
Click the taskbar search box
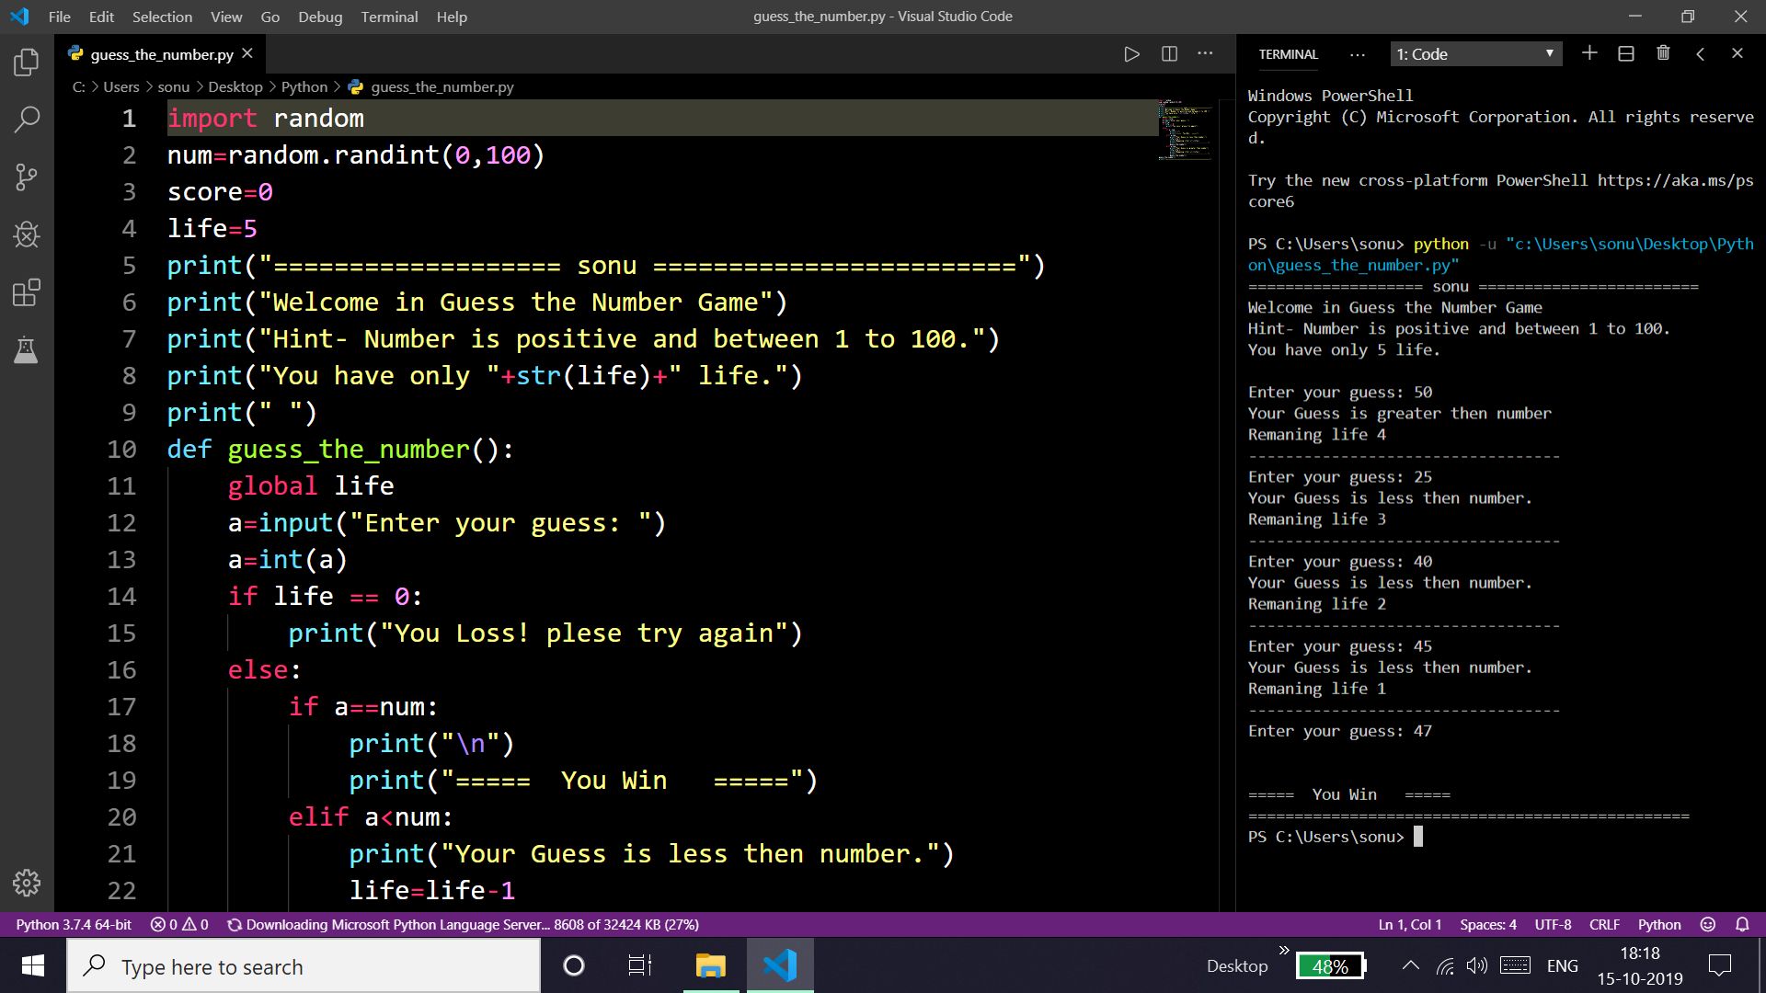(304, 966)
